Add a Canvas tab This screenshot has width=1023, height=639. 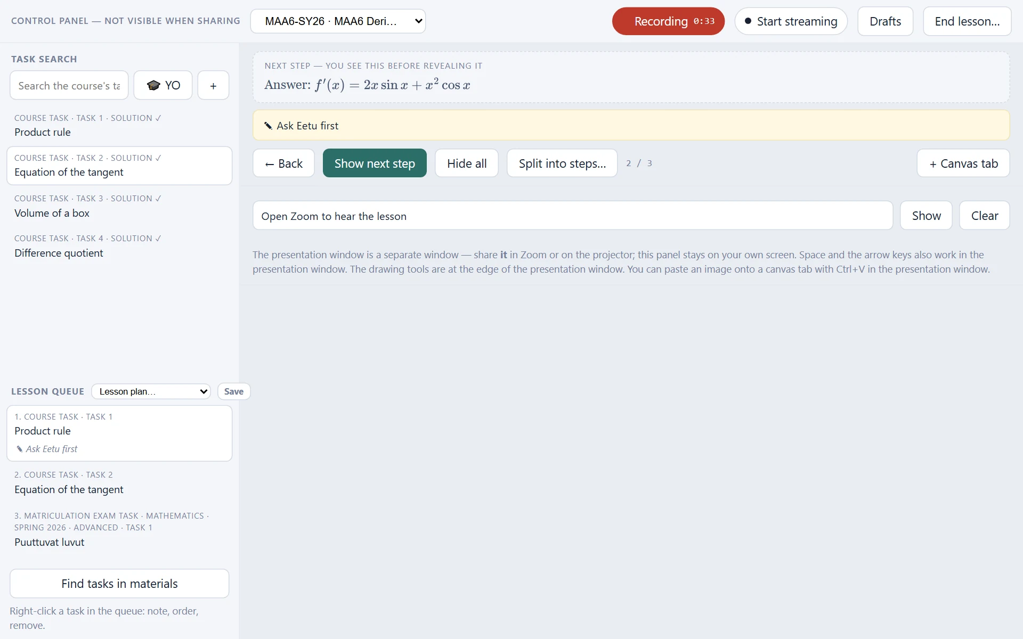[x=963, y=163]
